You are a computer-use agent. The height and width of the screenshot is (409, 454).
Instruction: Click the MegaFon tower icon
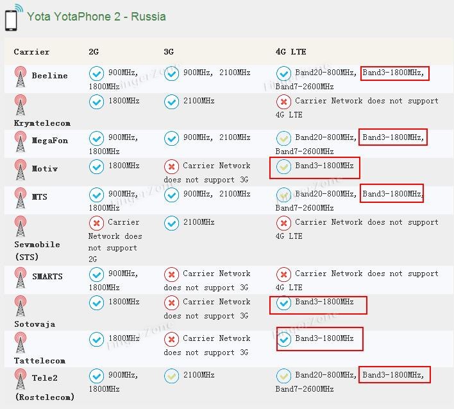pos(21,141)
